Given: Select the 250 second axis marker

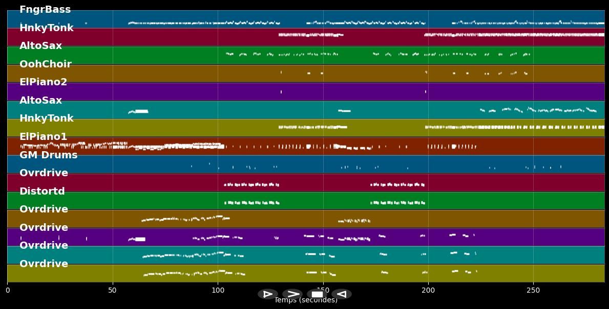Looking at the screenshot, I should tap(533, 290).
